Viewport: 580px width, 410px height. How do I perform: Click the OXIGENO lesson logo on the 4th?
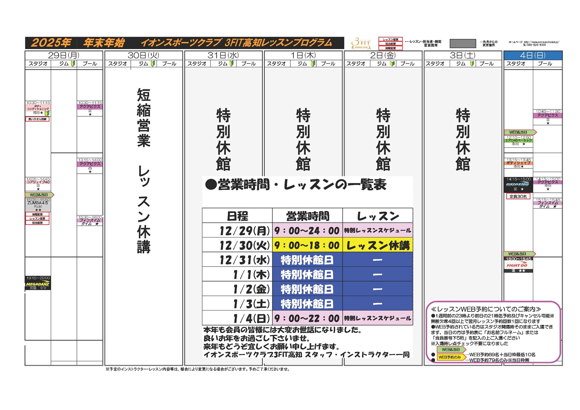(x=518, y=185)
